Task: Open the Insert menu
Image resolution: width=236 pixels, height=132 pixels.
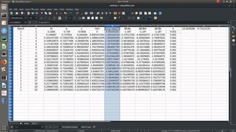Action: point(28,10)
